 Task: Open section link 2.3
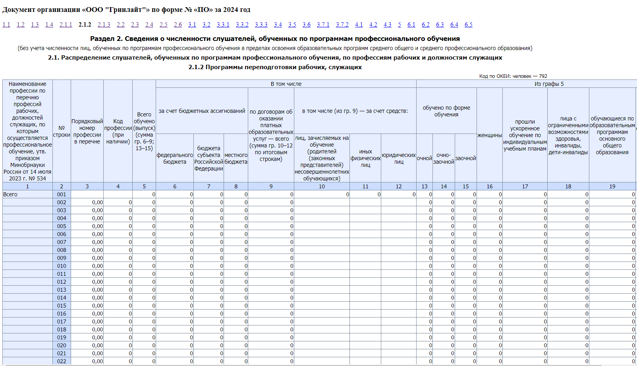[135, 25]
